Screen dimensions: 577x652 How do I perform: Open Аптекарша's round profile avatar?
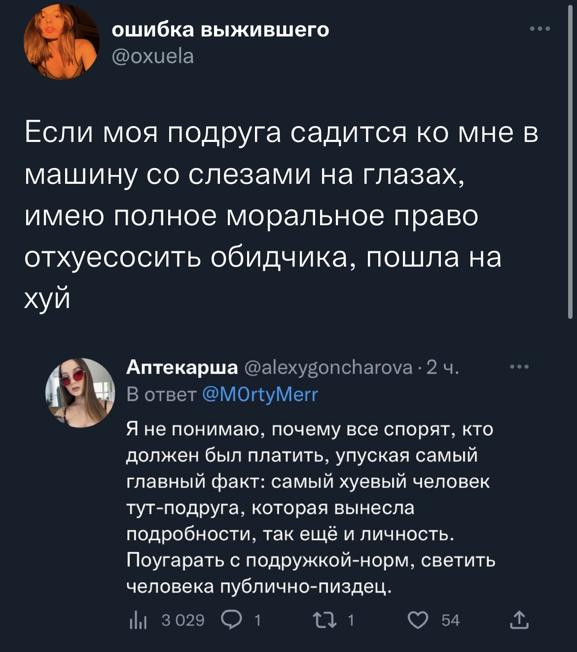pyautogui.click(x=80, y=393)
